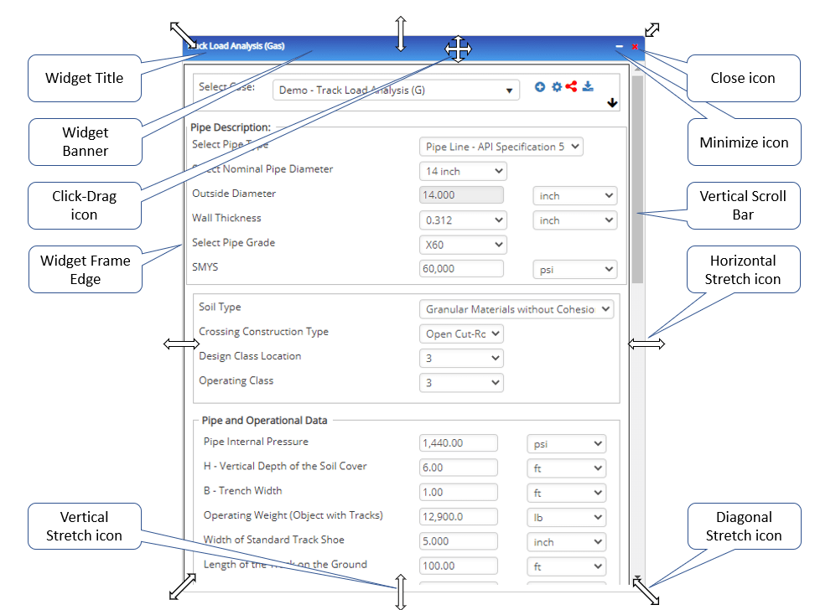Image resolution: width=815 pixels, height=610 pixels.
Task: Open the Operating Class dropdown
Action: 461,382
